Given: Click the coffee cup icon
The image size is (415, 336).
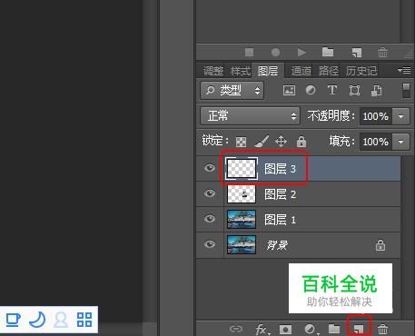Looking at the screenshot, I should 14,320.
